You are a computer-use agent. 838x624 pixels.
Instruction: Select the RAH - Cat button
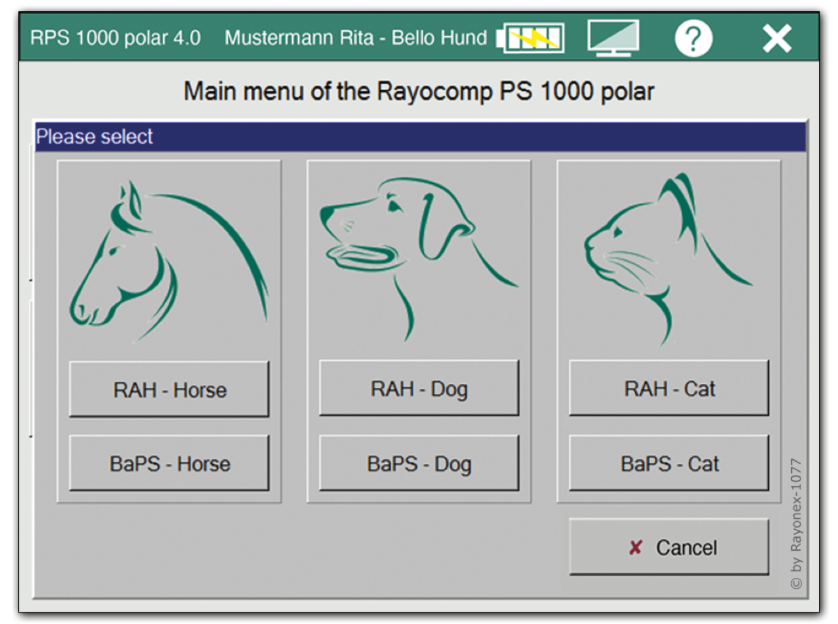click(x=669, y=389)
